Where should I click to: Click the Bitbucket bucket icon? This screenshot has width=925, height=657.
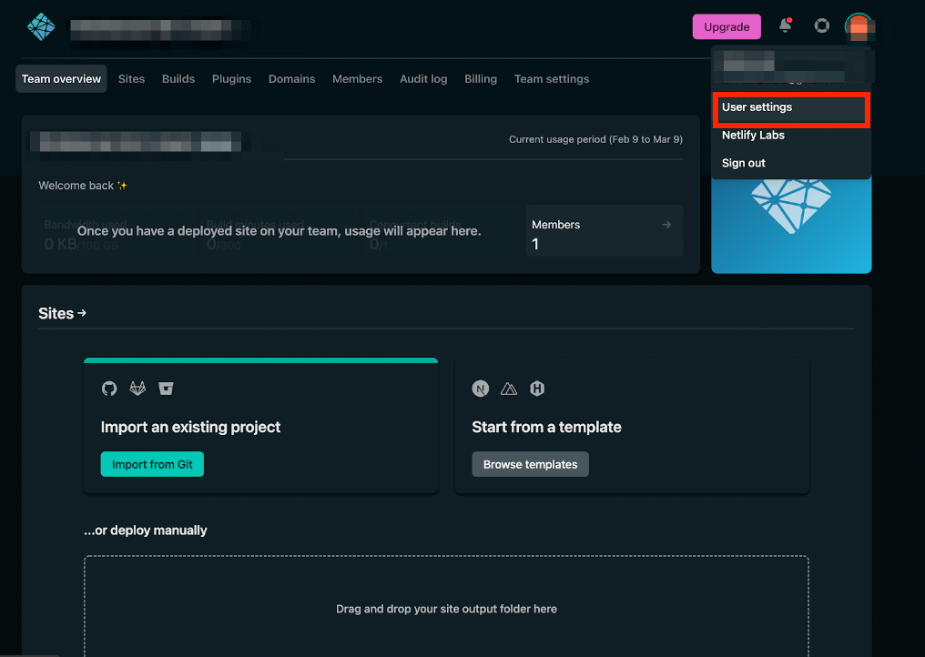point(165,389)
